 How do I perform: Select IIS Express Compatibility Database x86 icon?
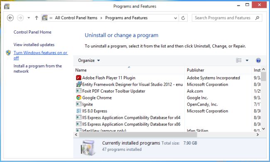coord(79,124)
